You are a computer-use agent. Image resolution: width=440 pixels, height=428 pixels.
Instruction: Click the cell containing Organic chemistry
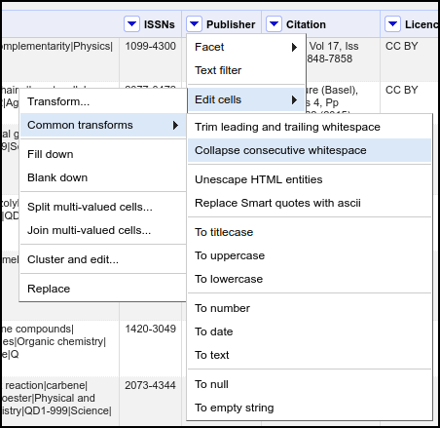pos(60,348)
